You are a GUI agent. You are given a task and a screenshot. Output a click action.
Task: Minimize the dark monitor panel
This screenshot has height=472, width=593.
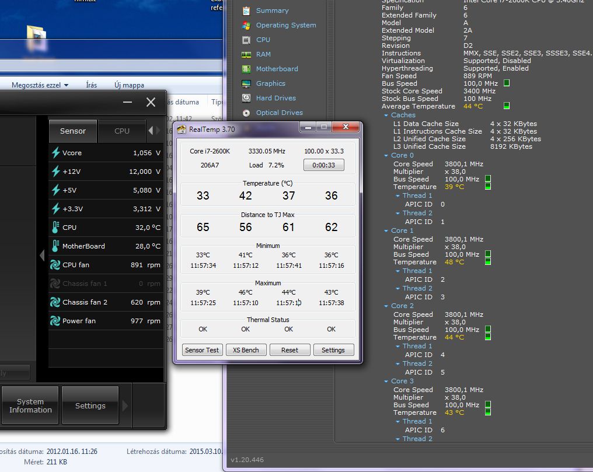[x=127, y=102]
